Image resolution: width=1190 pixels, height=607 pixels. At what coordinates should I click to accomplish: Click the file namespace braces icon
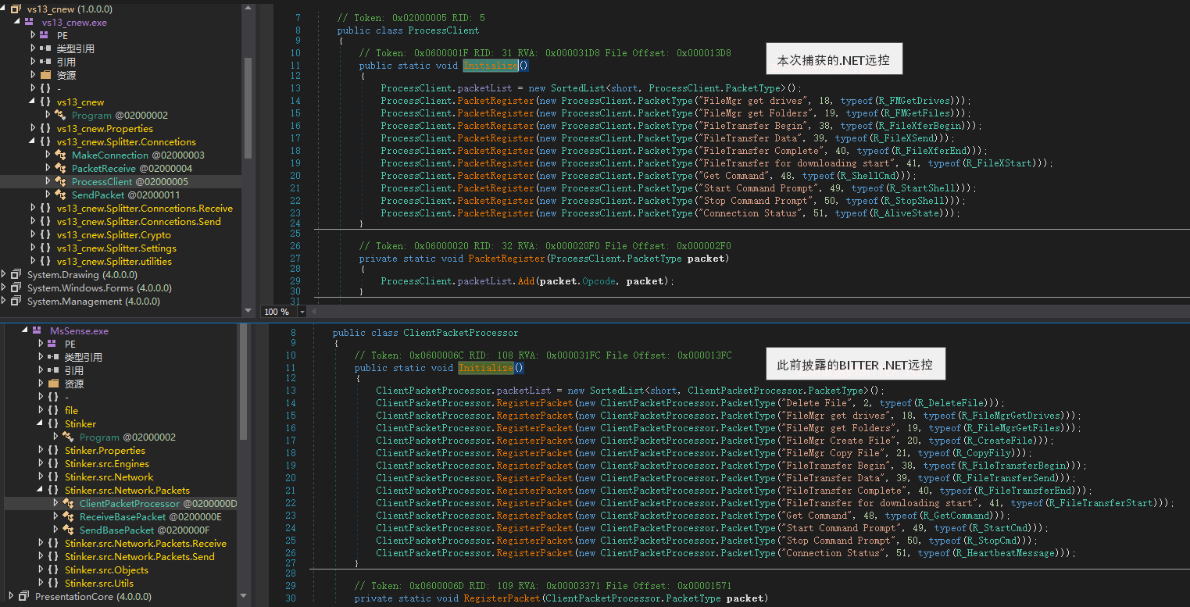(x=53, y=410)
